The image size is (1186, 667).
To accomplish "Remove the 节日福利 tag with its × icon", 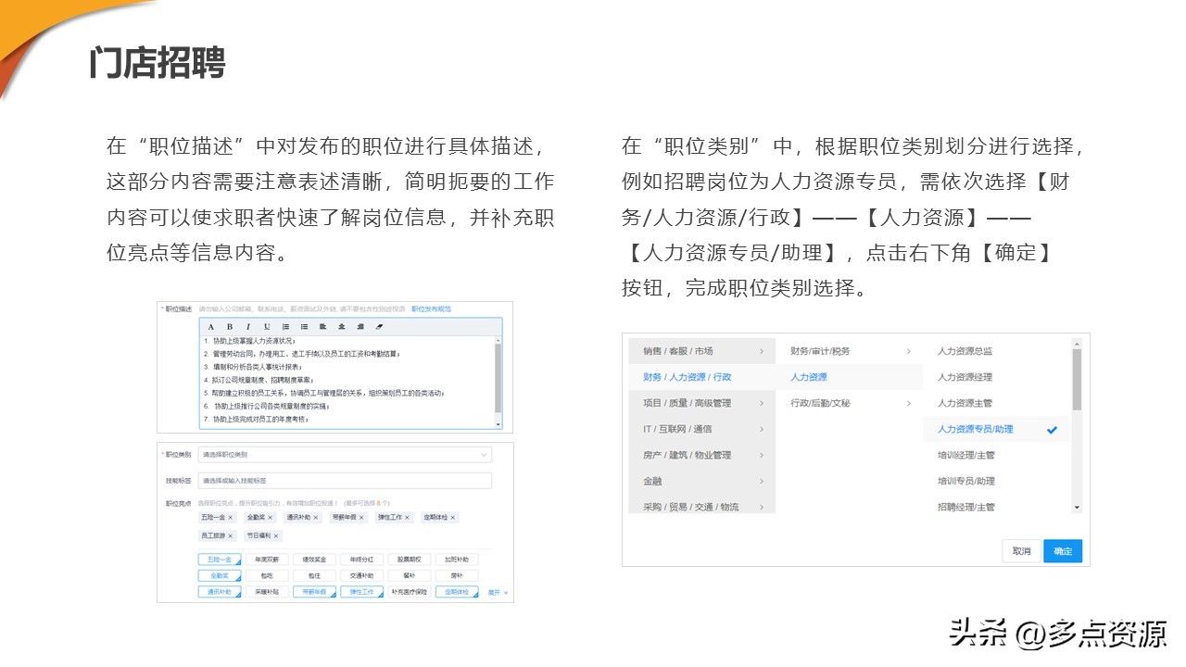I will click(x=276, y=535).
